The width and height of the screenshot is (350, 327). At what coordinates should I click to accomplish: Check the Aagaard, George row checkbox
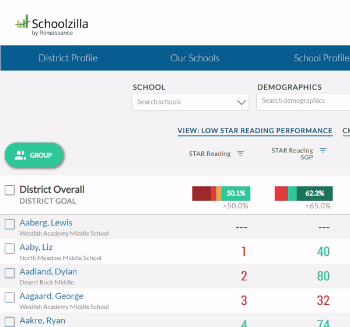[9, 298]
